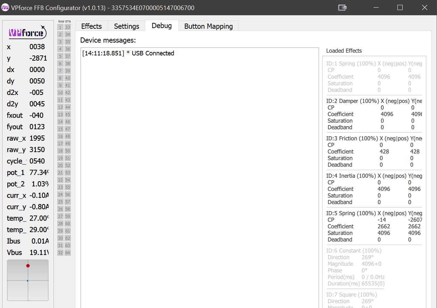The image size is (437, 308).
Task: Click button indicator 1
Action: click(x=60, y=27)
